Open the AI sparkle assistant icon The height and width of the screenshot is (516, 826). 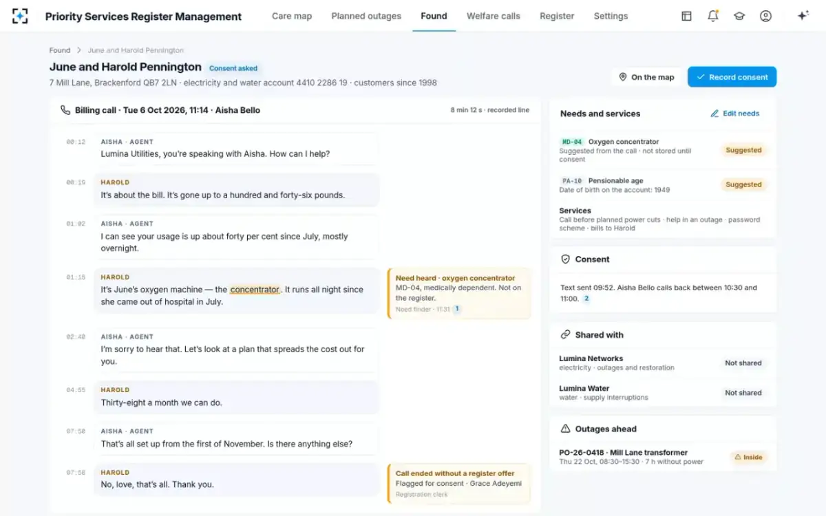click(803, 16)
